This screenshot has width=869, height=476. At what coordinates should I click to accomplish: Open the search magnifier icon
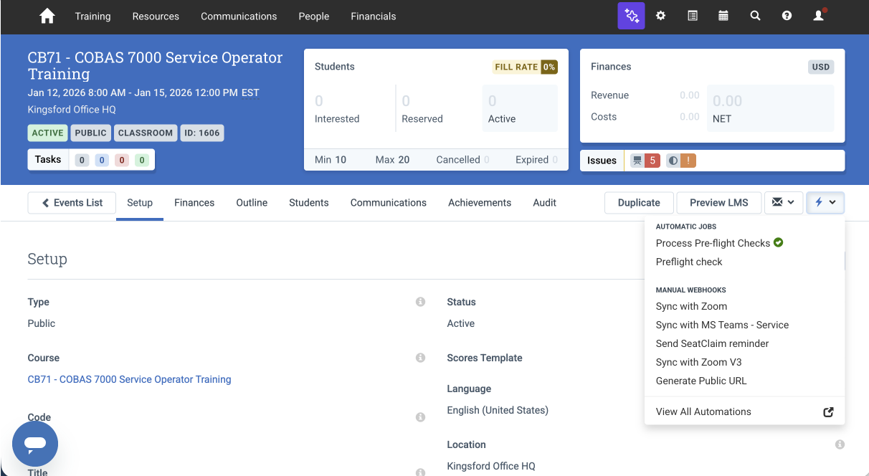(755, 16)
